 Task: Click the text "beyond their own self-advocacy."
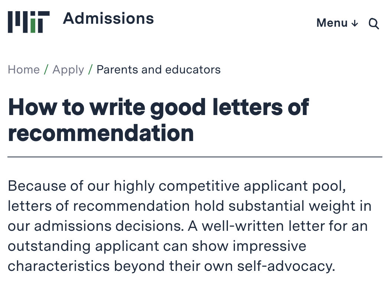pyautogui.click(x=225, y=266)
